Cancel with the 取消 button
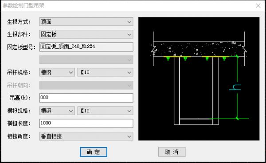The width and height of the screenshot is (266, 163). (x=172, y=152)
